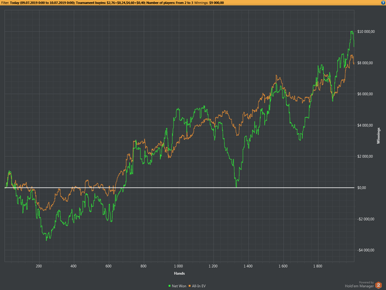Image resolution: width=386 pixels, height=290 pixels.
Task: Click the Hands x-axis title
Action: (x=179, y=273)
